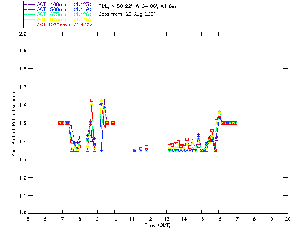Click the y-axis tick label '1.1'
This screenshot has height=237, width=296.
(x=23, y=196)
